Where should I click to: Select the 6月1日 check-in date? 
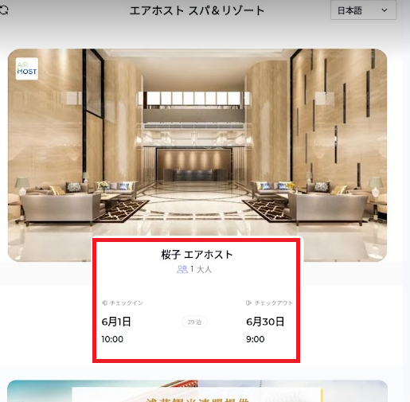point(116,322)
